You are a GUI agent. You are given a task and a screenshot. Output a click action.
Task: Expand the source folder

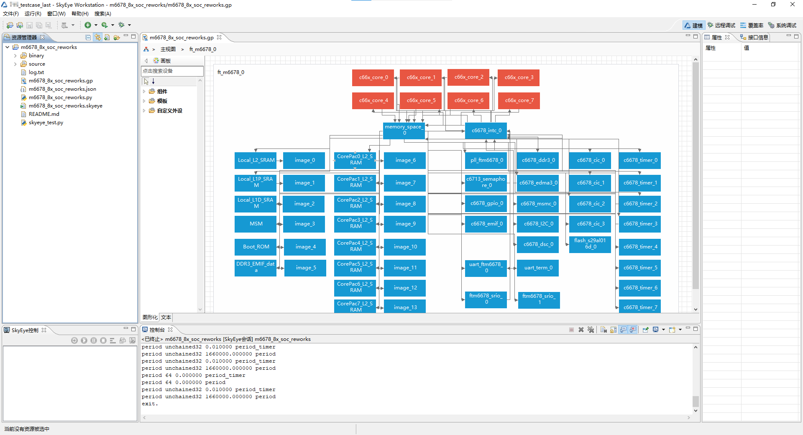click(x=15, y=64)
